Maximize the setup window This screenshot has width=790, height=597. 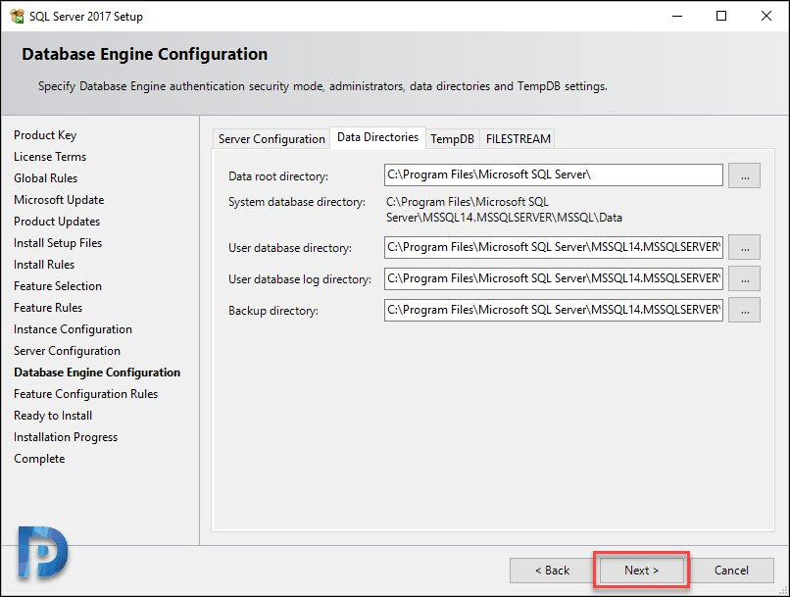(x=721, y=16)
